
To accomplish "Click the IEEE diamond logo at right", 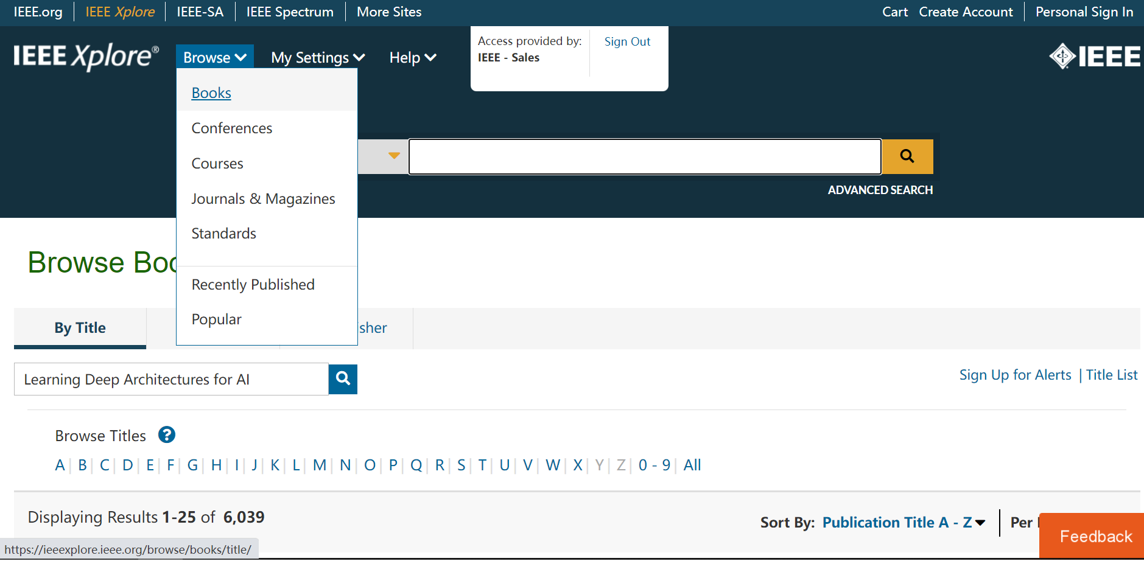I will click(x=1094, y=57).
